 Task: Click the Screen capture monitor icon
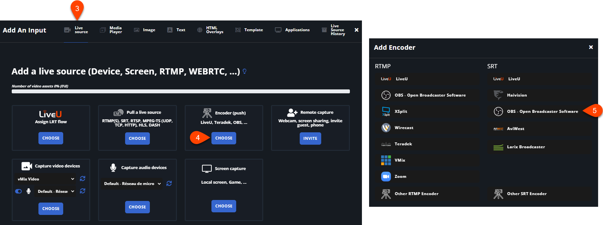(207, 169)
